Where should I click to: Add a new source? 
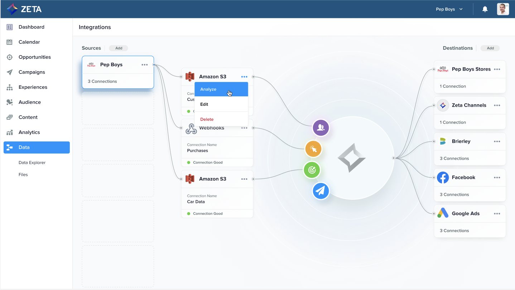click(x=119, y=48)
